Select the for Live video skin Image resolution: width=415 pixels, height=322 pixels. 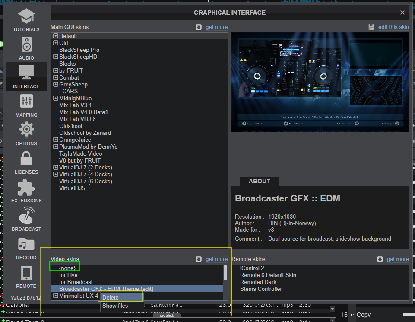(x=68, y=275)
